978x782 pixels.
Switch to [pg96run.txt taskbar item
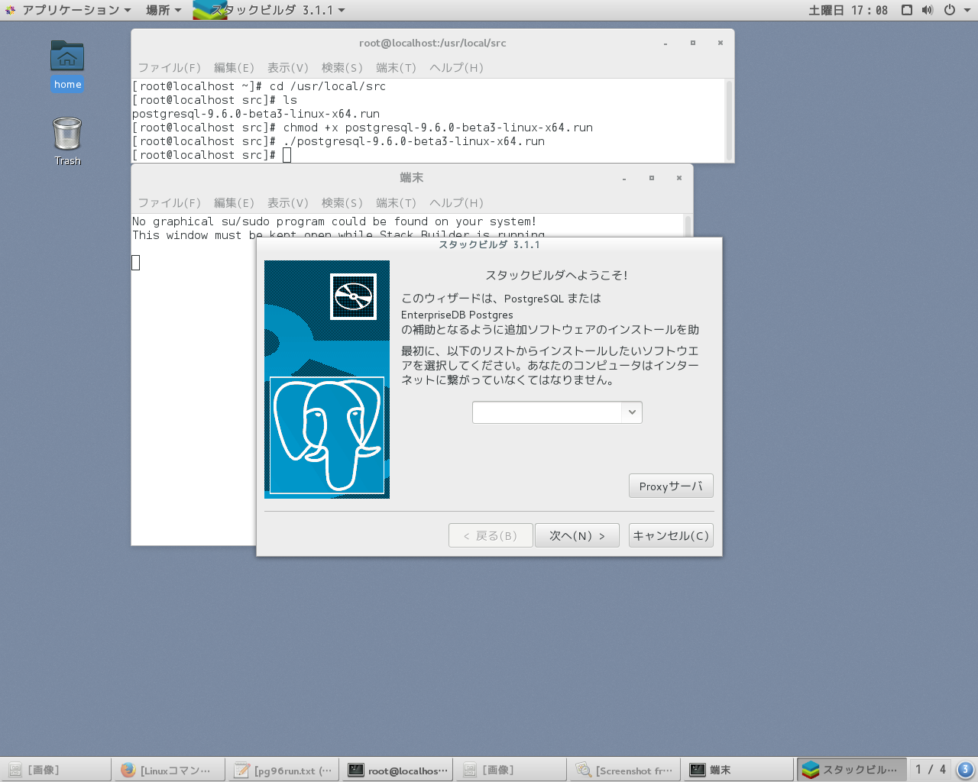[283, 770]
